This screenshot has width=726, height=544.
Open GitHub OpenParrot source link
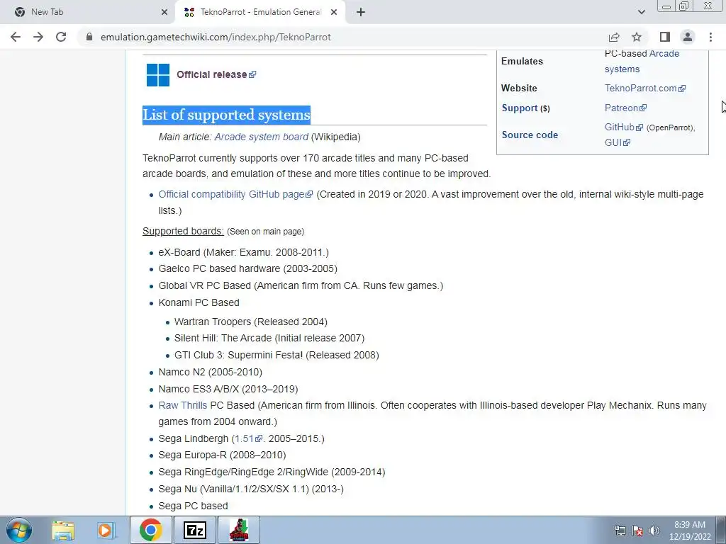click(624, 127)
